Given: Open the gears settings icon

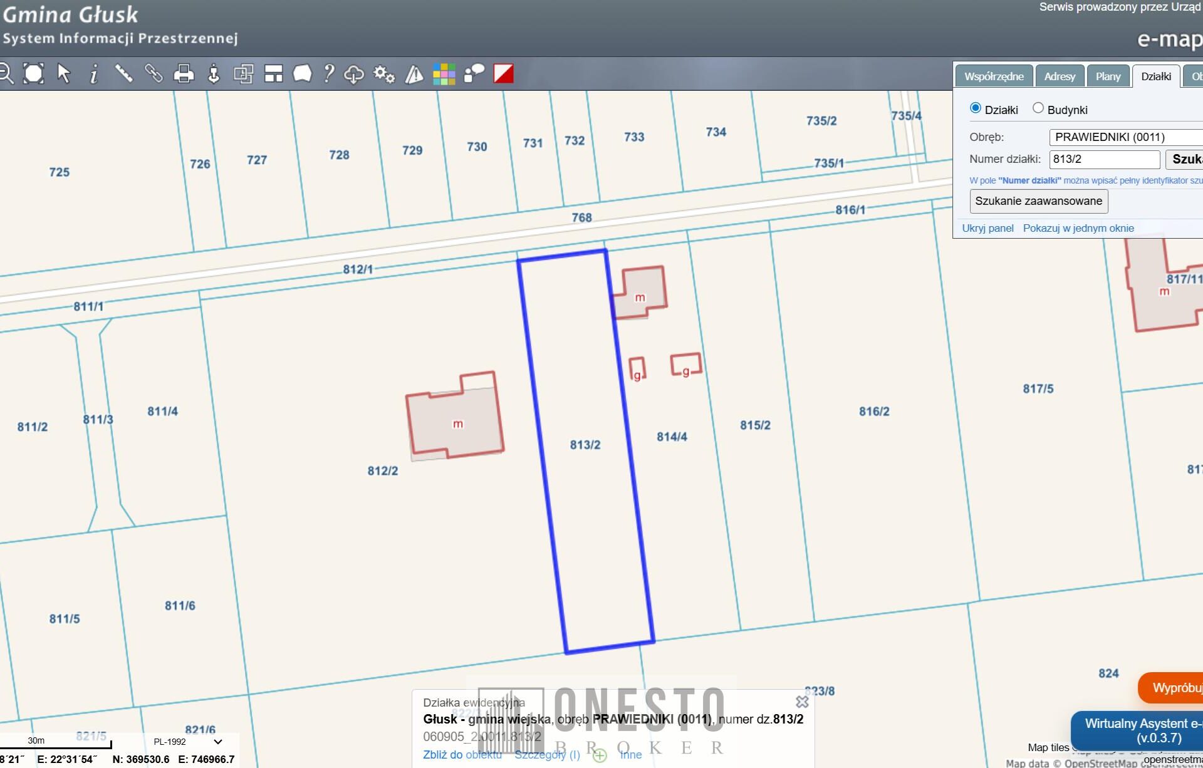Looking at the screenshot, I should pyautogui.click(x=384, y=74).
